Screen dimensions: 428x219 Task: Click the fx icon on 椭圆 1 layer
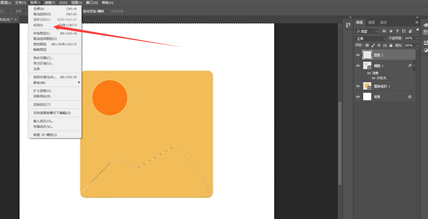[x=410, y=66]
